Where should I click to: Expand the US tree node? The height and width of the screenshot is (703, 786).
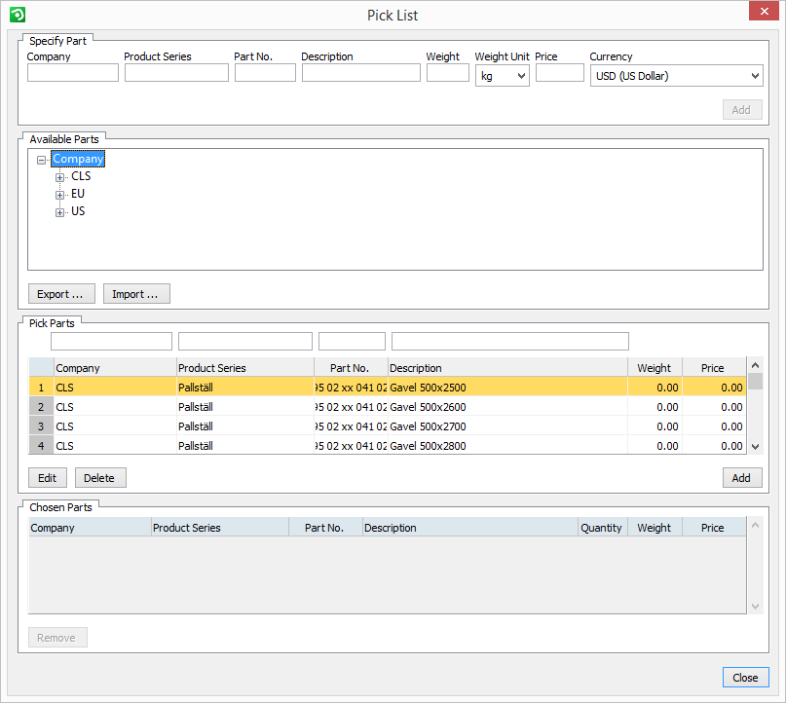tap(60, 212)
